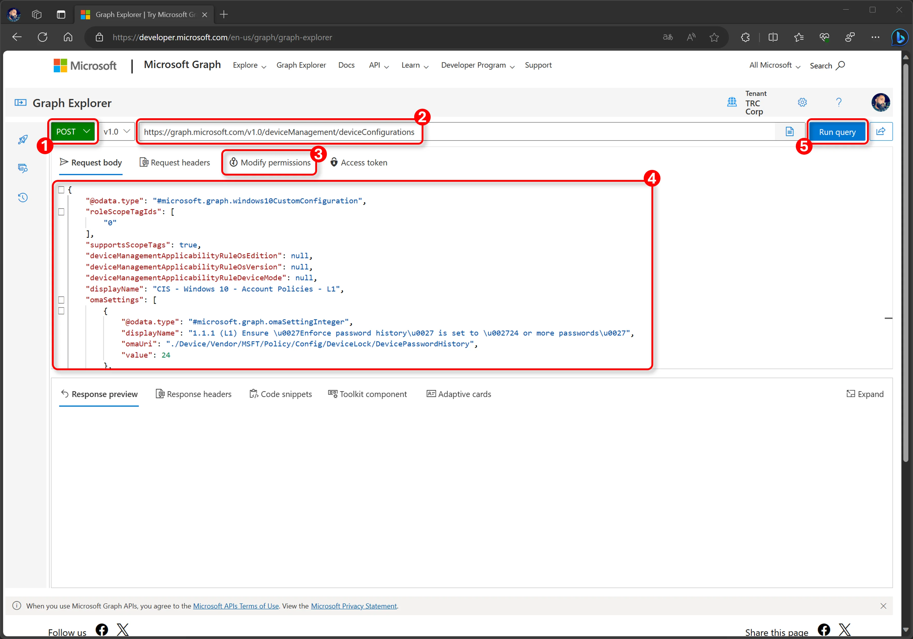
Task: Open the Access token tab
Action: coord(359,162)
